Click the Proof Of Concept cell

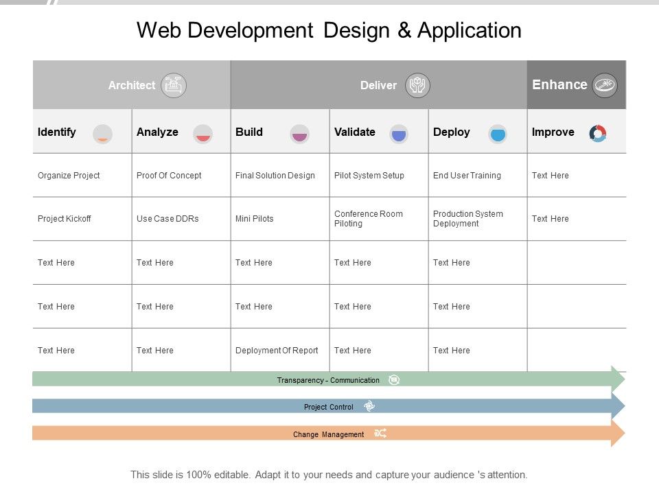181,175
